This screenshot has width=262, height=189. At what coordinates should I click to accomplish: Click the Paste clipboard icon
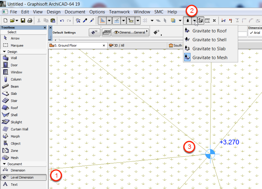53,21
